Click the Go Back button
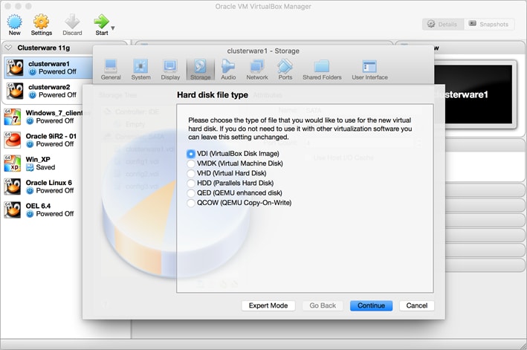The height and width of the screenshot is (350, 527). coord(323,305)
